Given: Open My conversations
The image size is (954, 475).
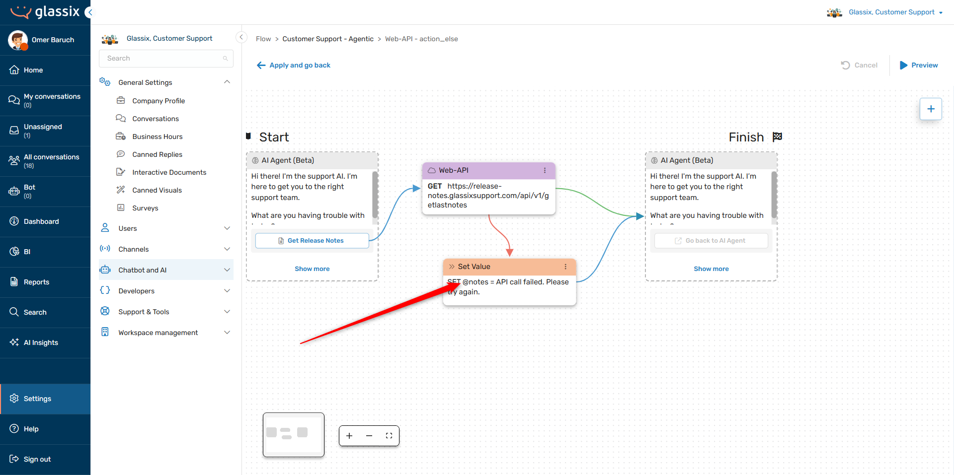Looking at the screenshot, I should coord(45,100).
